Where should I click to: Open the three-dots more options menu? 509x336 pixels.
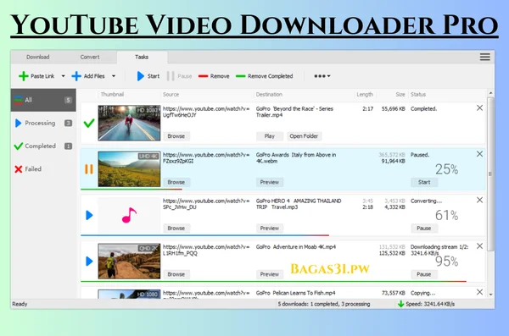(x=322, y=76)
